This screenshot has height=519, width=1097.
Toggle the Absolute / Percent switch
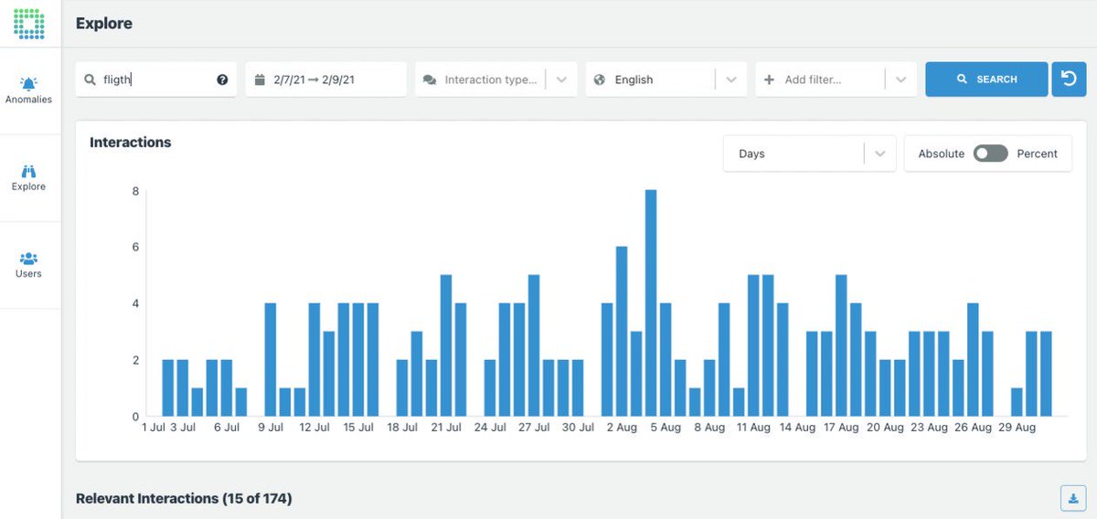click(x=990, y=154)
